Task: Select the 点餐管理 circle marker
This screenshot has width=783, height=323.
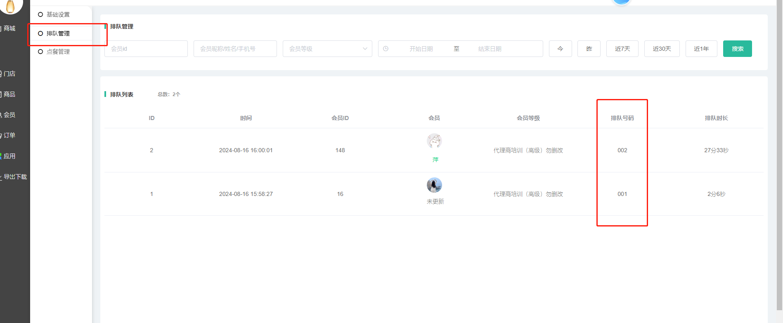Action: coord(40,52)
